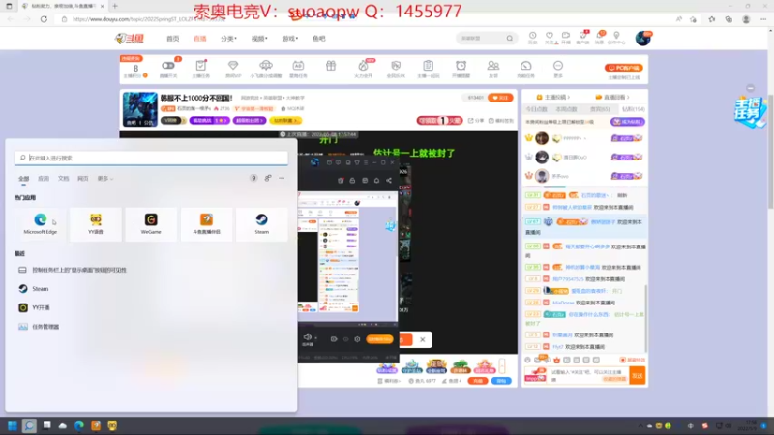Expand the 游戏 navigation dropdown

tap(289, 39)
